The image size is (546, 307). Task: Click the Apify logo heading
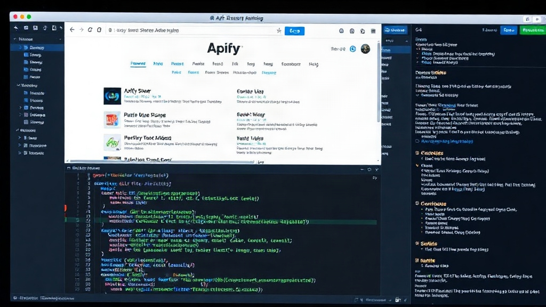coord(224,49)
